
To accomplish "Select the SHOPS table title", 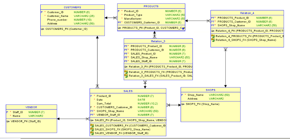I will coord(210,90).
